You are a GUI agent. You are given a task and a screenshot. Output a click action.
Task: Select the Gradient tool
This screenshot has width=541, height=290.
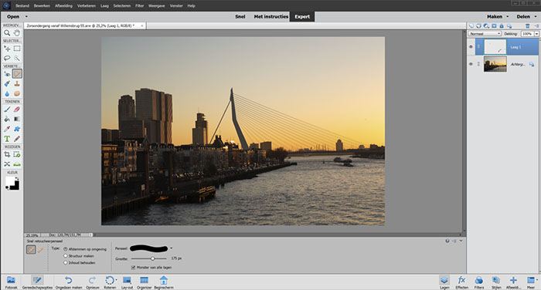click(17, 120)
